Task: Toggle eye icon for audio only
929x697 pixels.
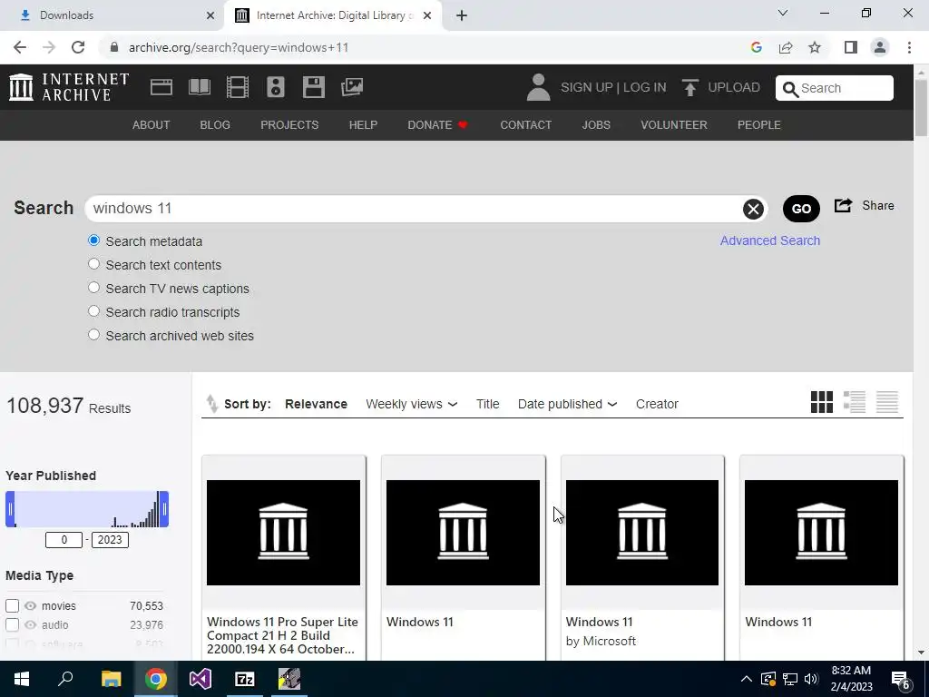Action: tap(30, 624)
